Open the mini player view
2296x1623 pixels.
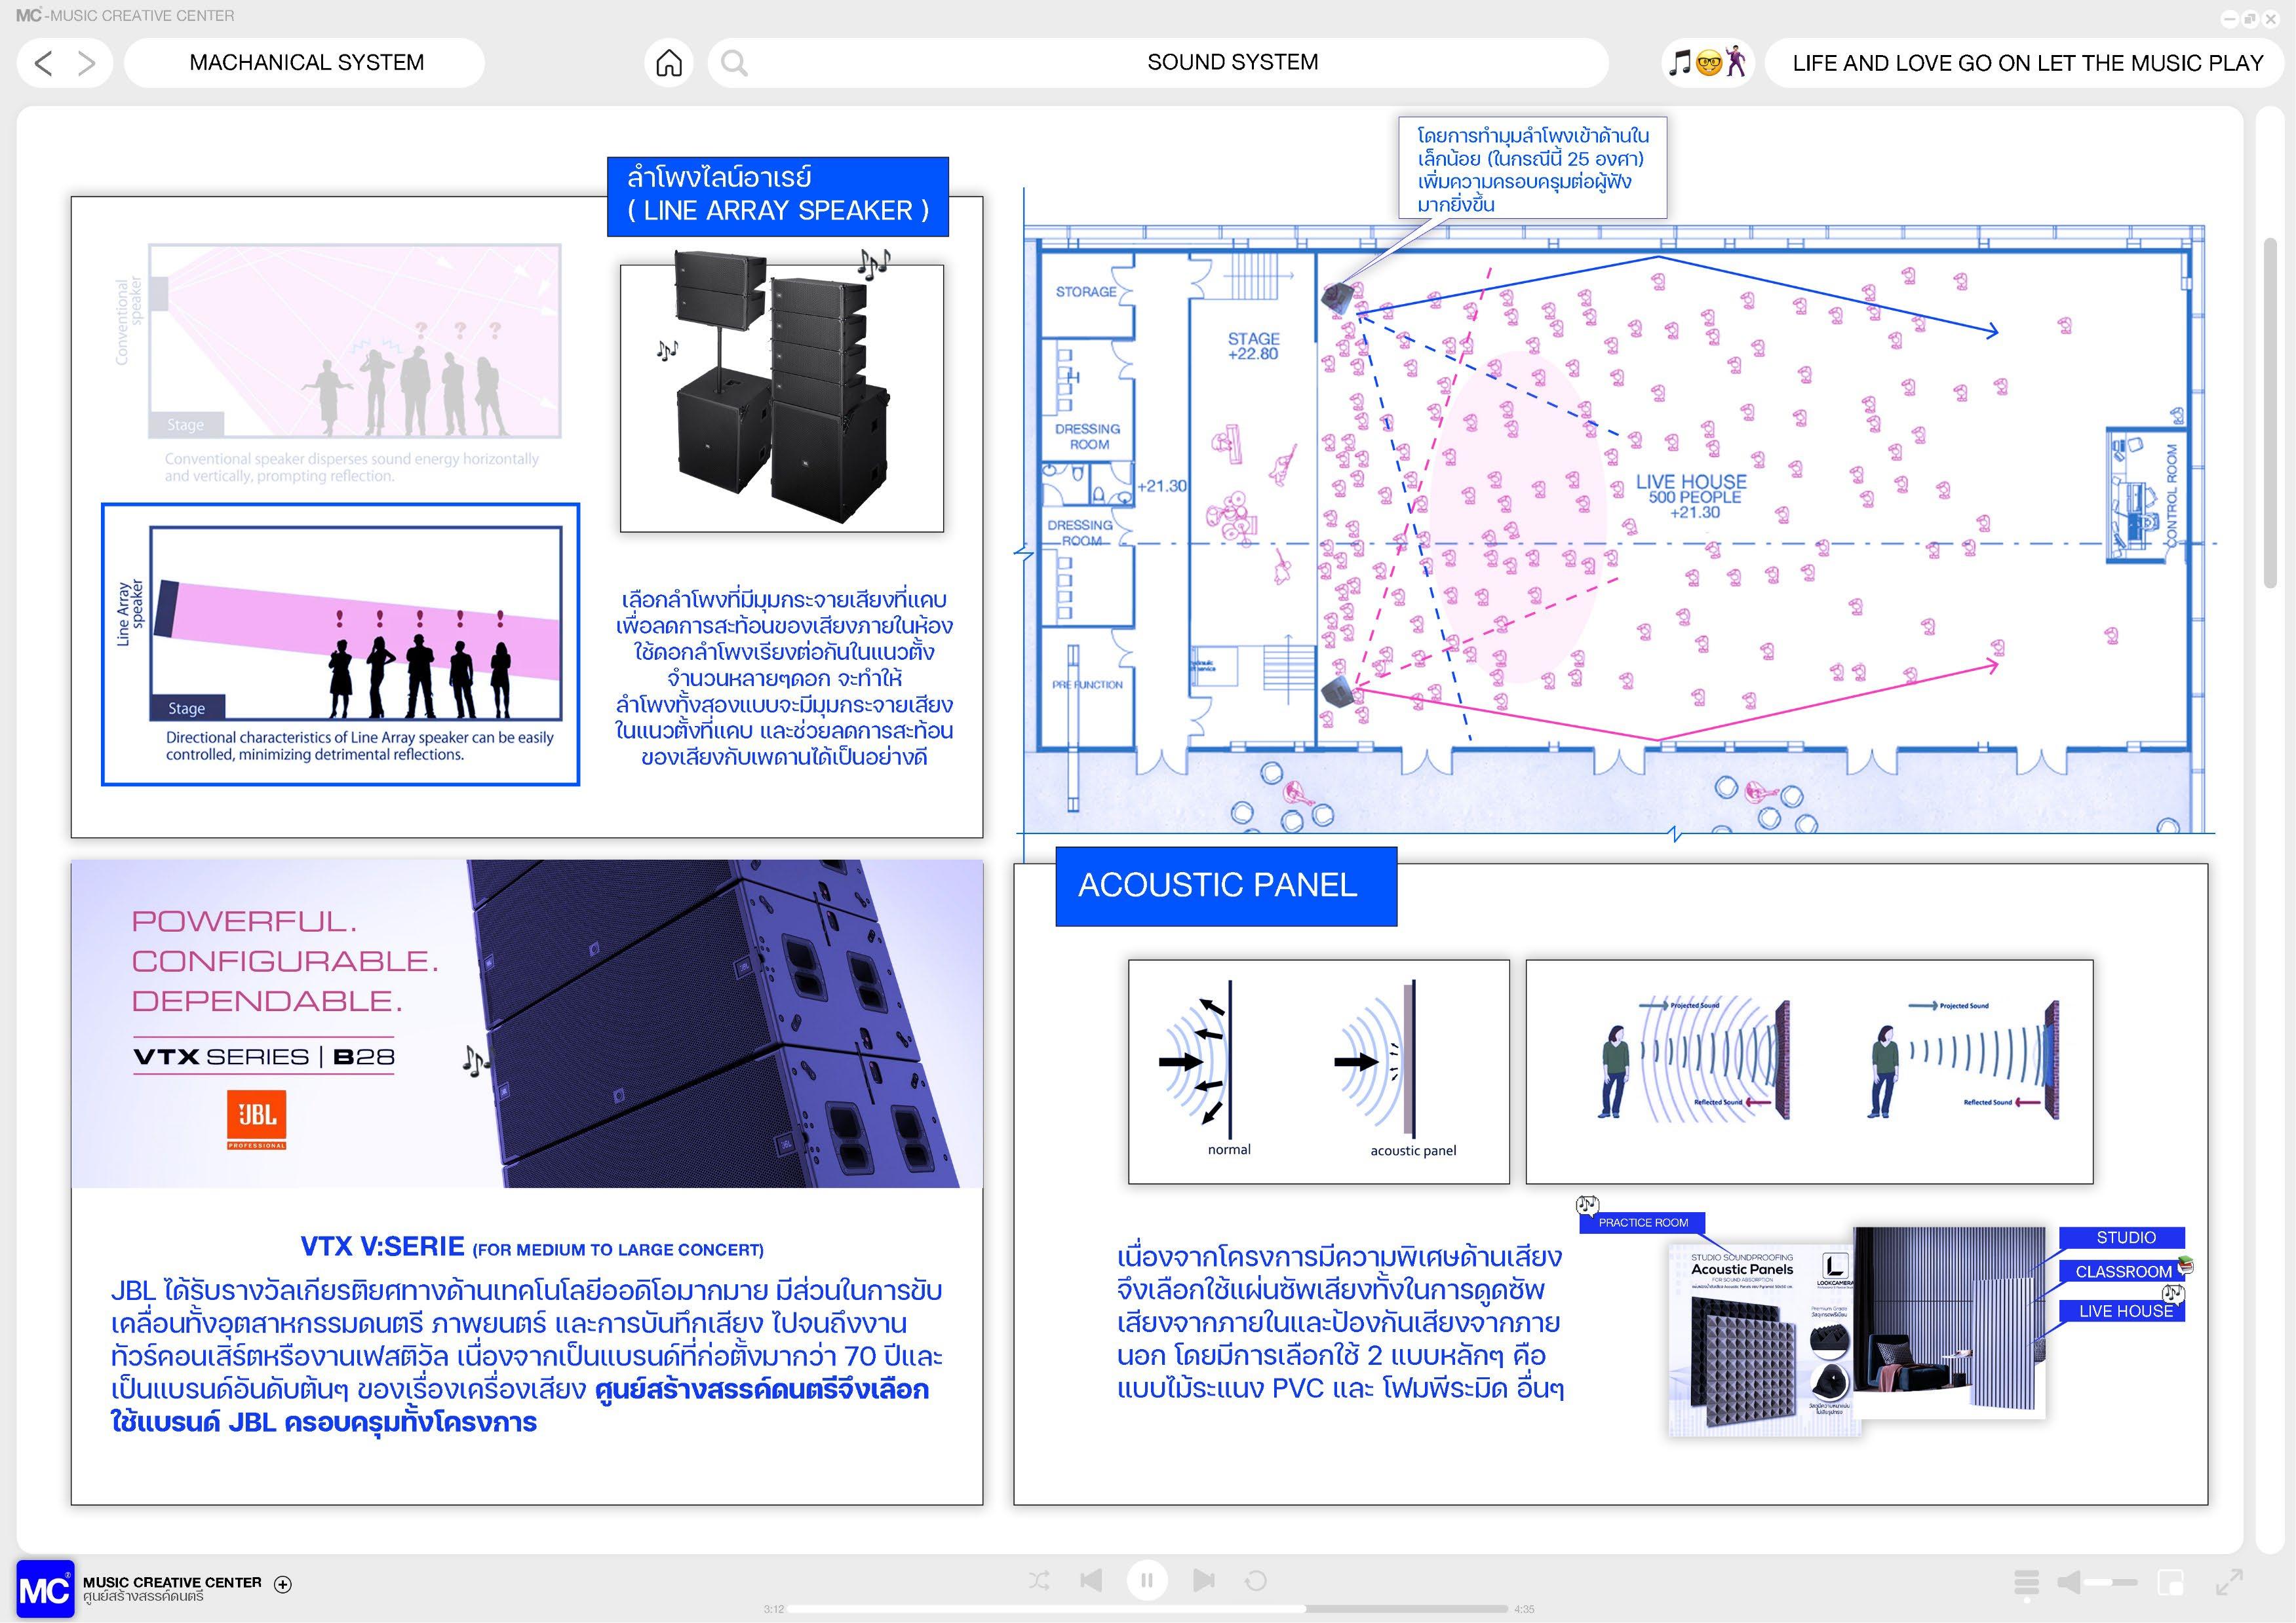(2170, 1582)
